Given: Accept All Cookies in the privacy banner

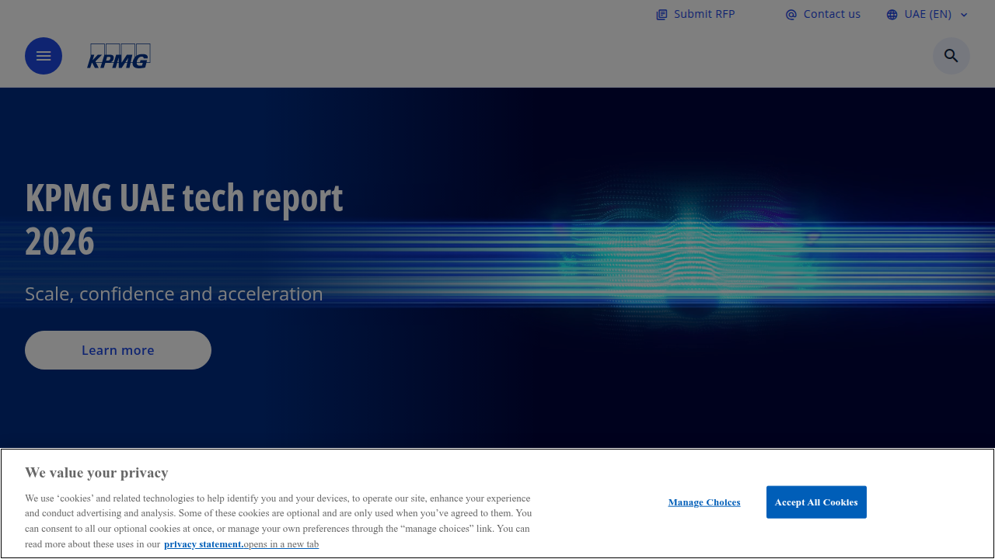Looking at the screenshot, I should click(x=816, y=502).
